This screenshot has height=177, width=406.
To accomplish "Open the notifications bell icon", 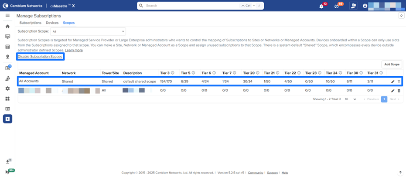I will pos(321,6).
